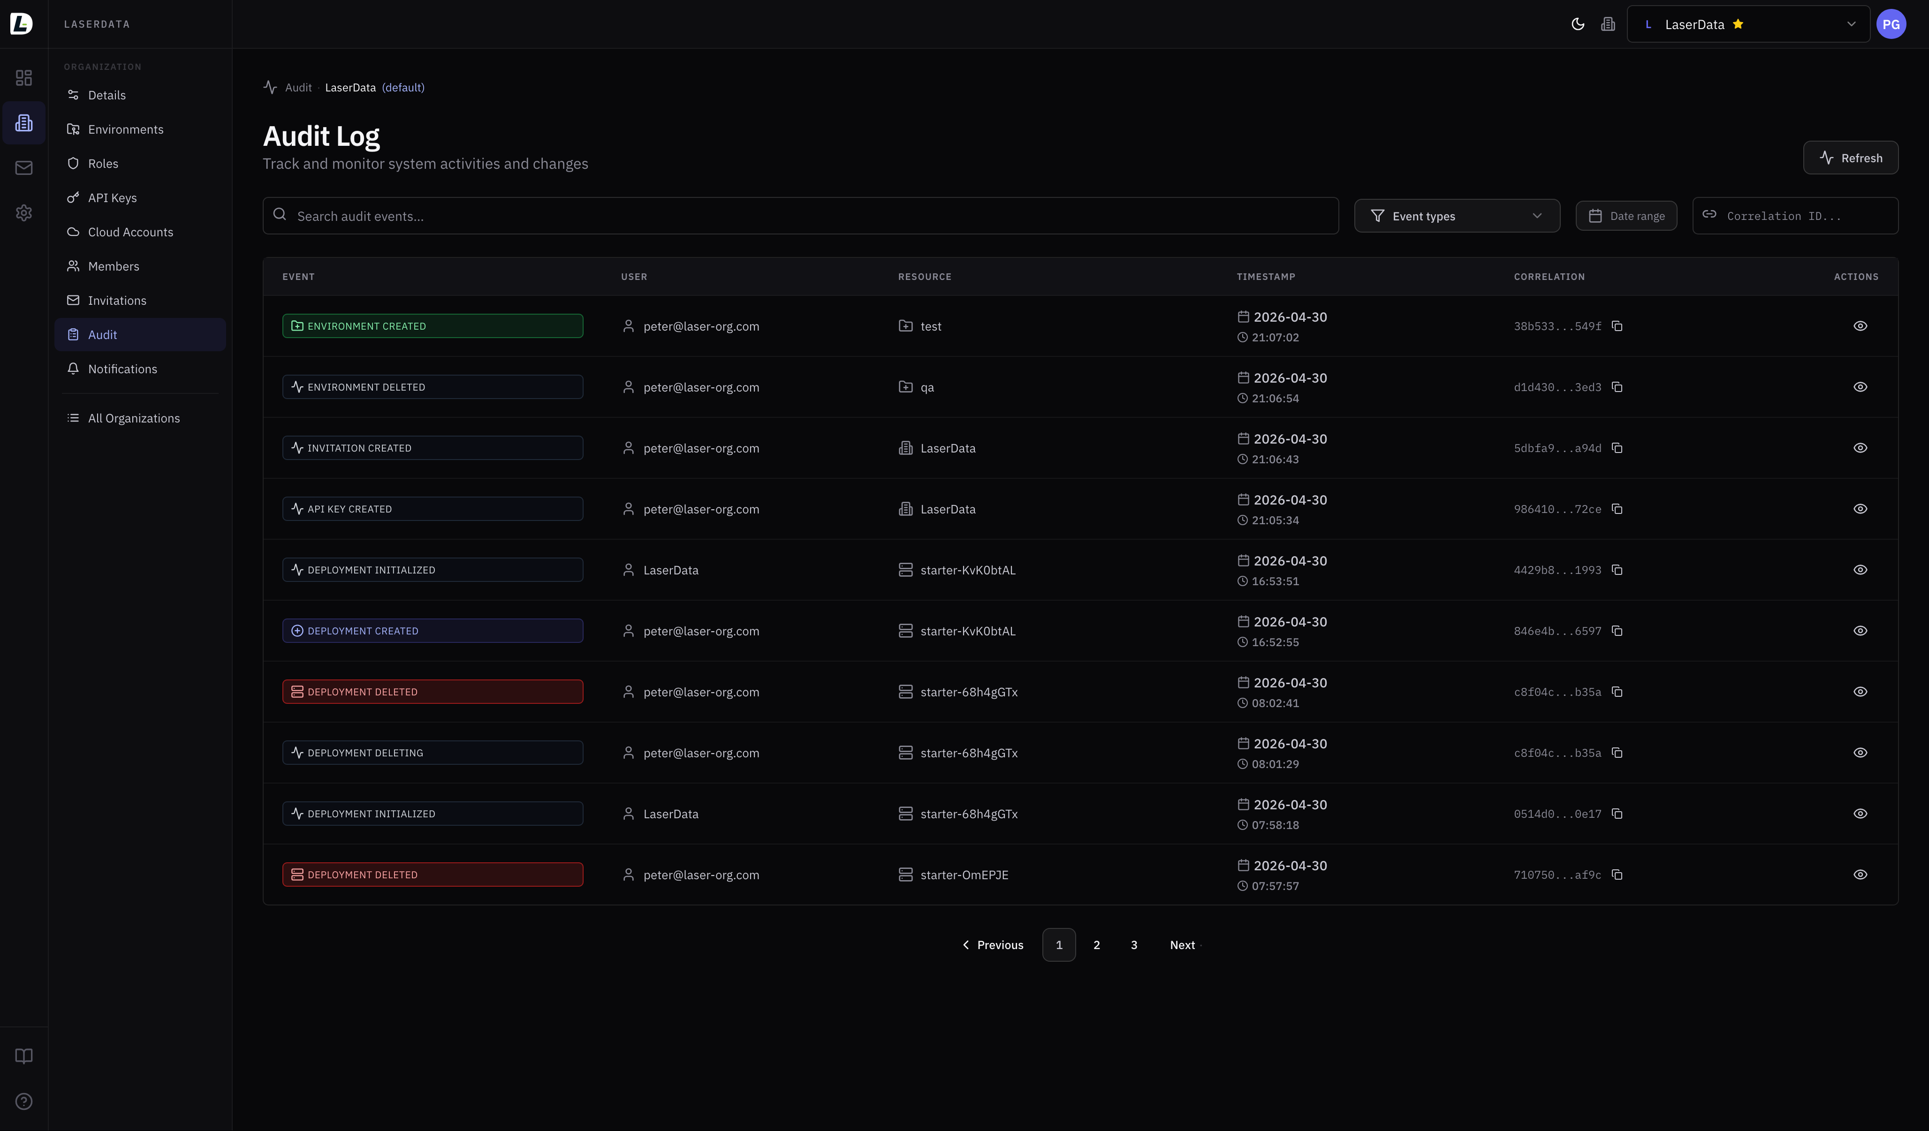Open the dashboard grid icon in left rail
The image size is (1929, 1131).
click(24, 77)
